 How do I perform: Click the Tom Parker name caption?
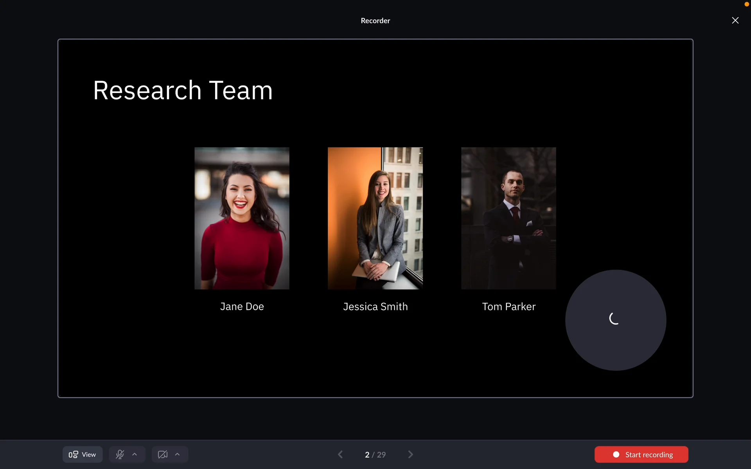click(508, 306)
